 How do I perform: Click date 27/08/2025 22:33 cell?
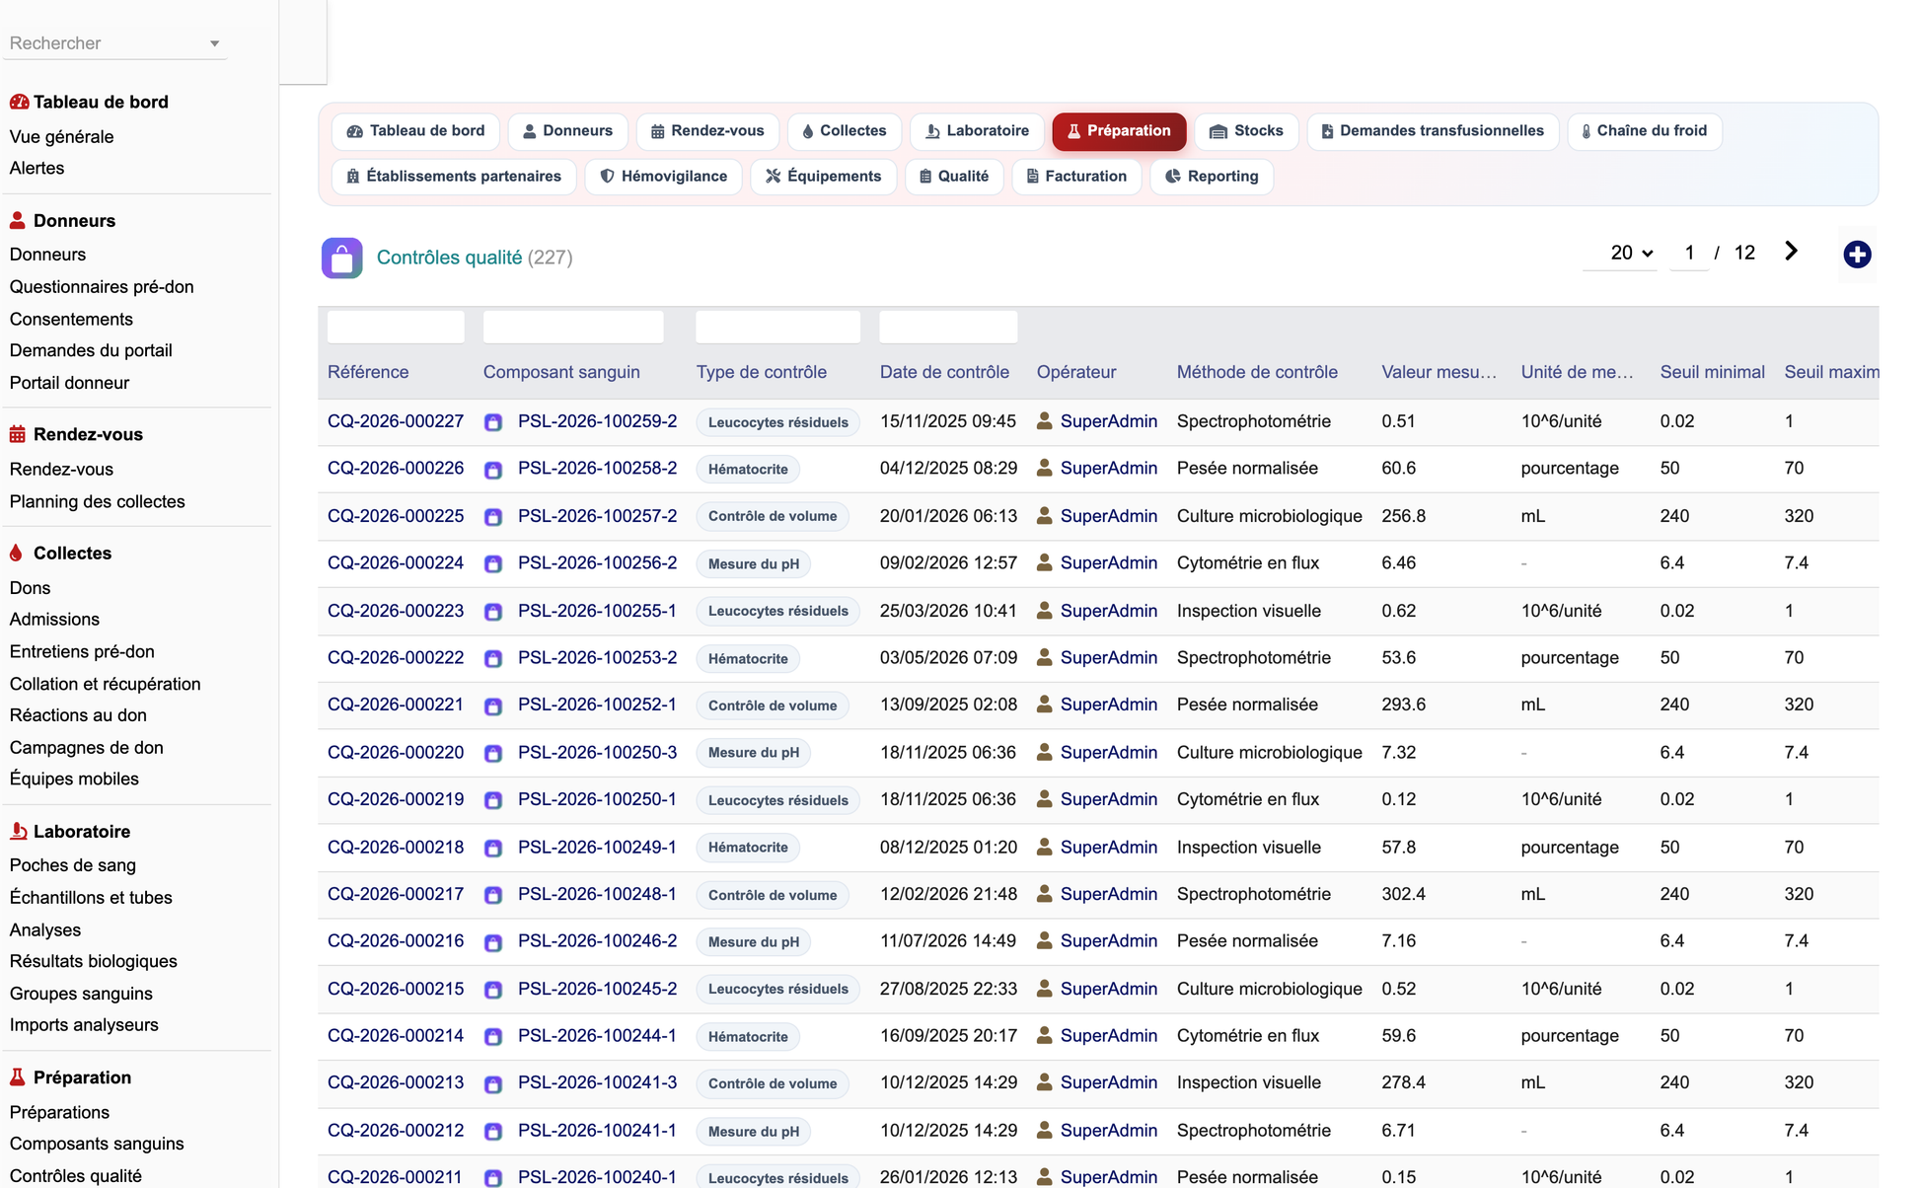tap(948, 989)
